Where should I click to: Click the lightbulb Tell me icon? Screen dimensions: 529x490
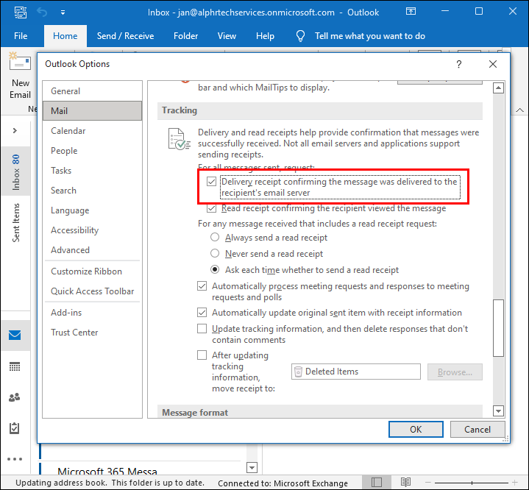300,36
